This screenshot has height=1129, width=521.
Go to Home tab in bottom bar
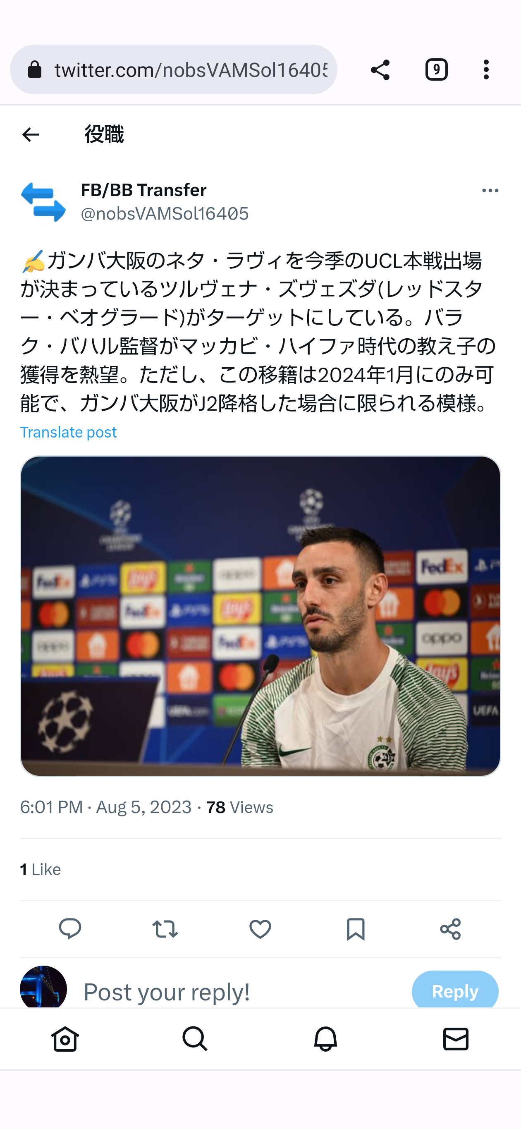coord(65,1039)
